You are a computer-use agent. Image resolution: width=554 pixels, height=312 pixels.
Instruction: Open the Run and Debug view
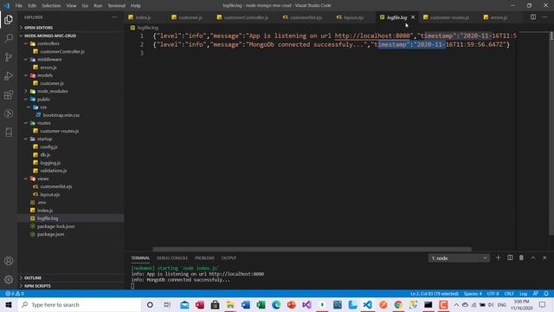(9, 75)
